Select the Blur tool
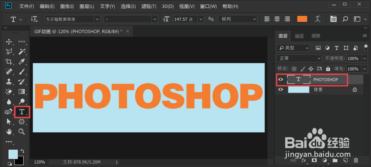The height and width of the screenshot is (167, 371). 9,102
